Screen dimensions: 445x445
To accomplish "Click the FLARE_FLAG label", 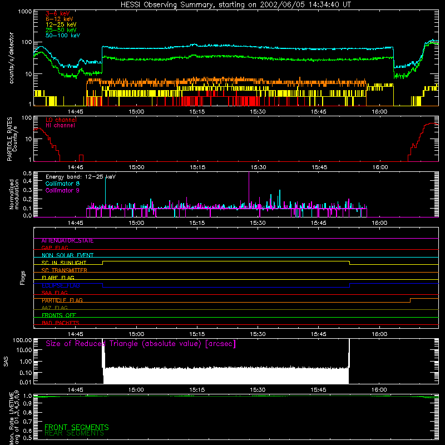I will tap(58, 278).
